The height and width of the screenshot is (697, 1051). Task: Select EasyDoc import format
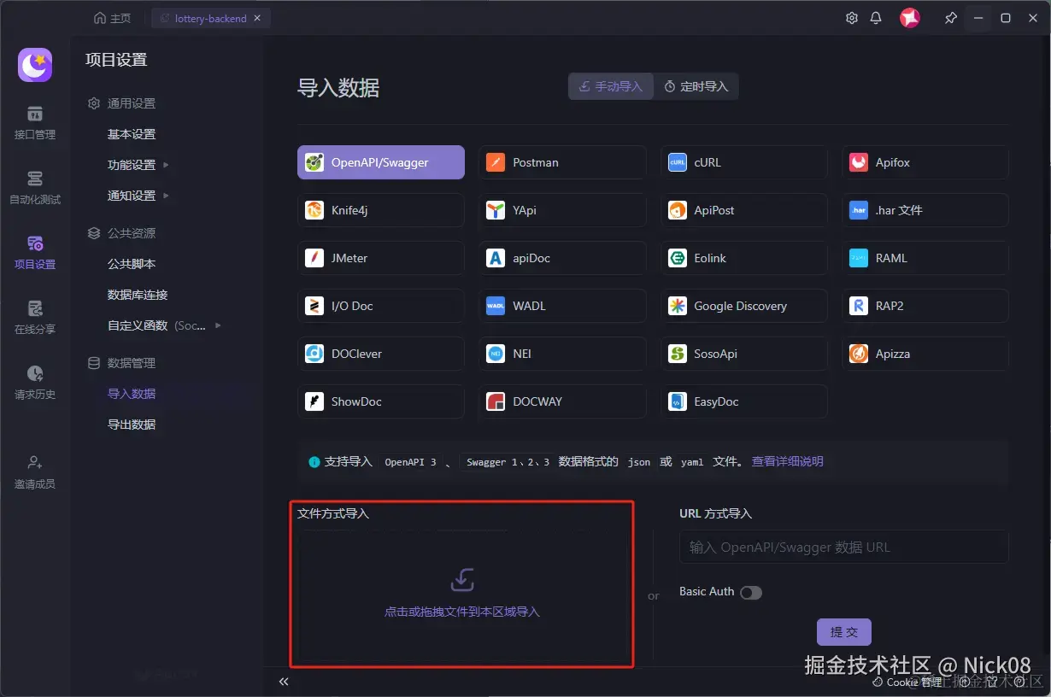(x=743, y=401)
